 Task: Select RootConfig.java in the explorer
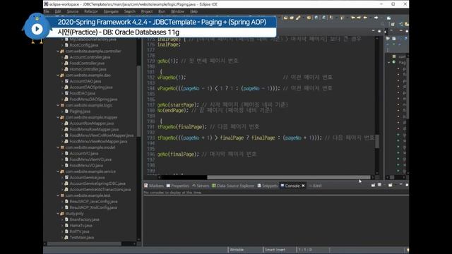click(84, 45)
